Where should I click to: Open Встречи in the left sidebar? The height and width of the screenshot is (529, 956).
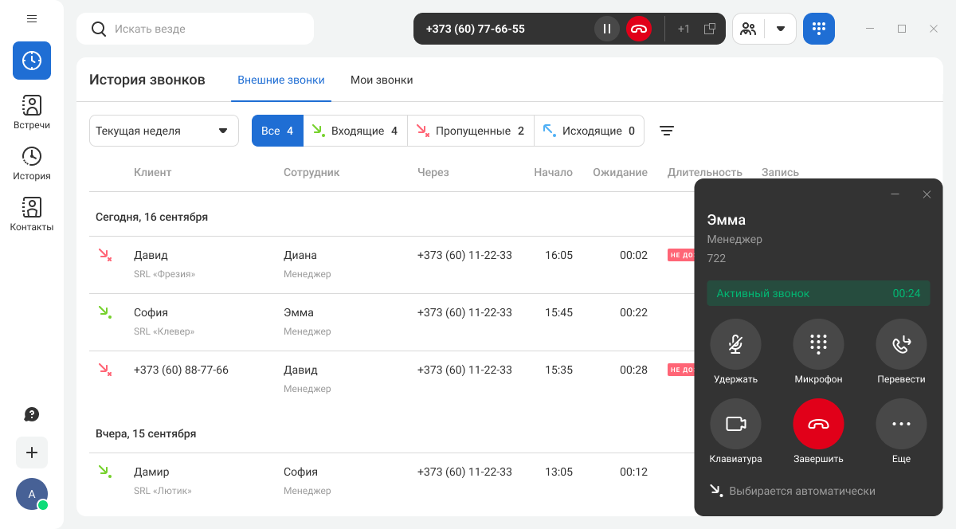[32, 112]
